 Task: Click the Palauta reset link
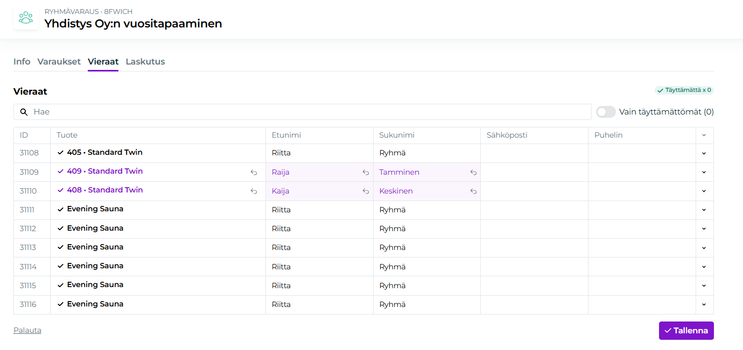(27, 330)
